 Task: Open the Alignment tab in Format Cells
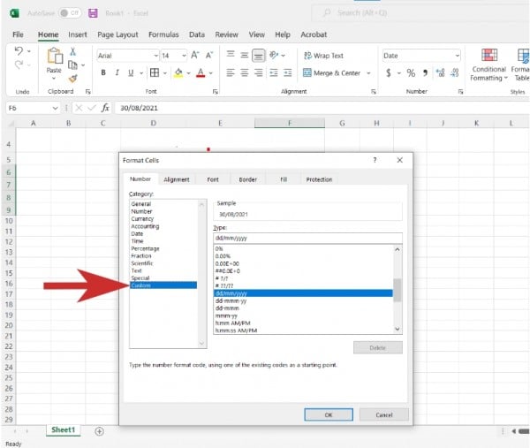click(x=177, y=179)
